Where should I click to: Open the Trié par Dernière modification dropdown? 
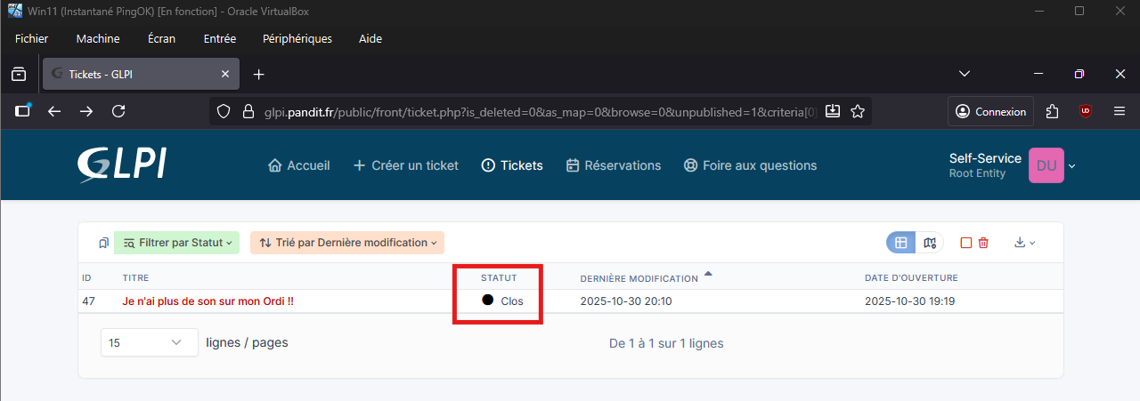[347, 243]
